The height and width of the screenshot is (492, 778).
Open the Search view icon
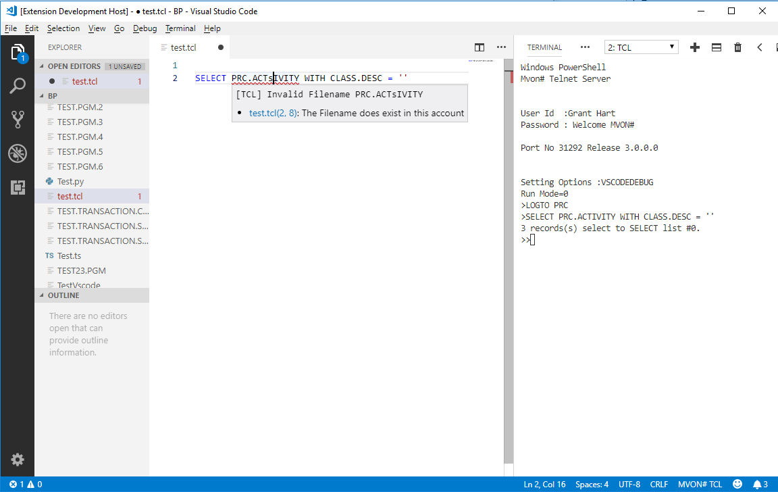[18, 86]
